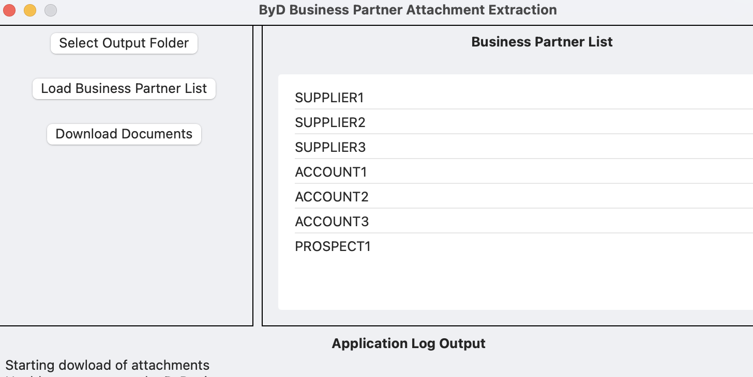Screen dimensions: 753x377
Task: Start the Download Documents process
Action: (x=124, y=134)
